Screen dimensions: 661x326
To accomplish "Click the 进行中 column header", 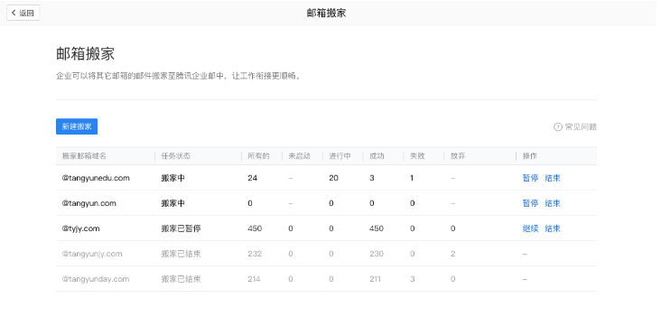I will click(x=340, y=156).
